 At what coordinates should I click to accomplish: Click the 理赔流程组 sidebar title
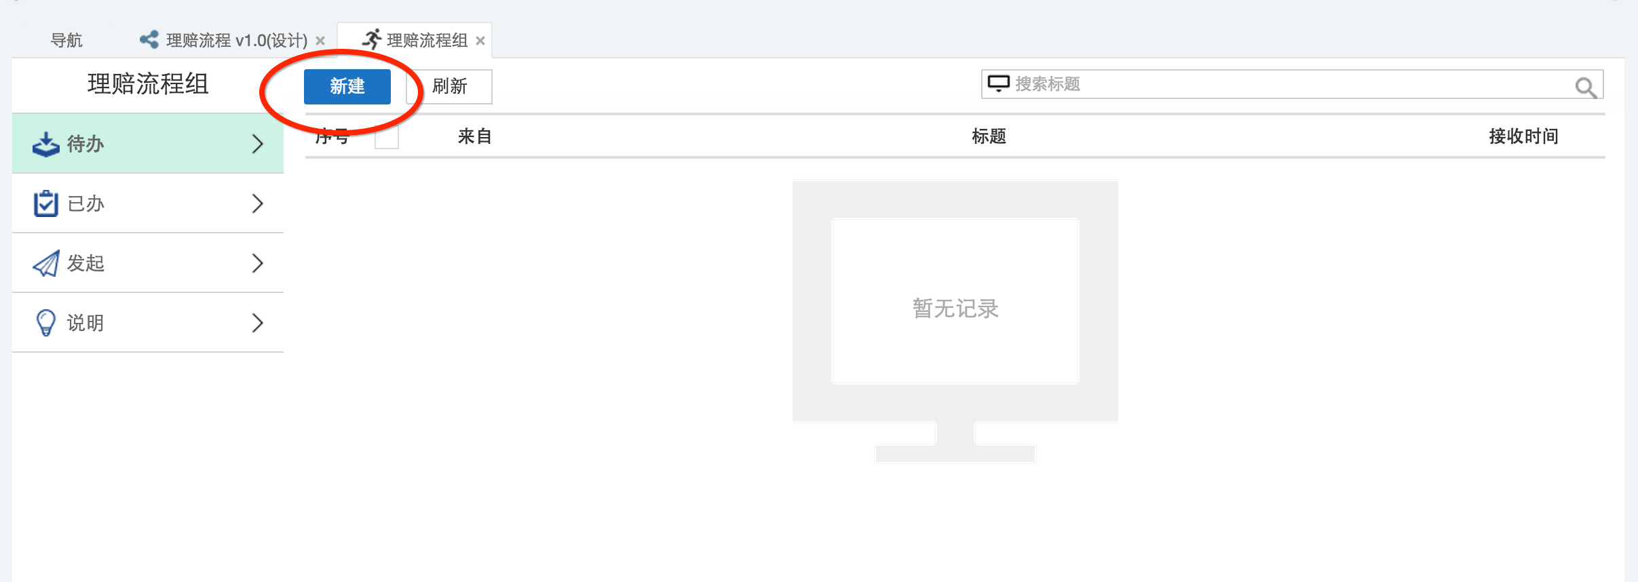tap(148, 84)
